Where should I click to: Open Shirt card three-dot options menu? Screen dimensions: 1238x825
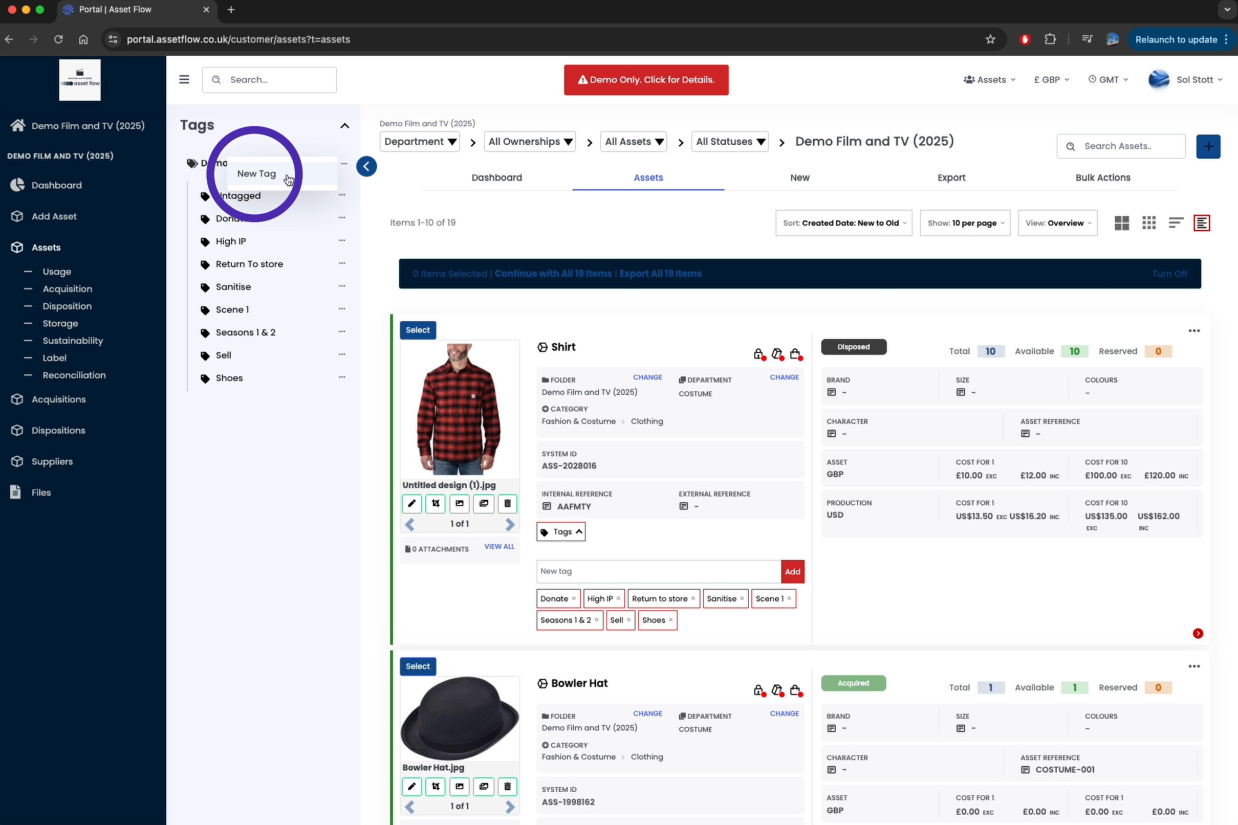pyautogui.click(x=1194, y=331)
